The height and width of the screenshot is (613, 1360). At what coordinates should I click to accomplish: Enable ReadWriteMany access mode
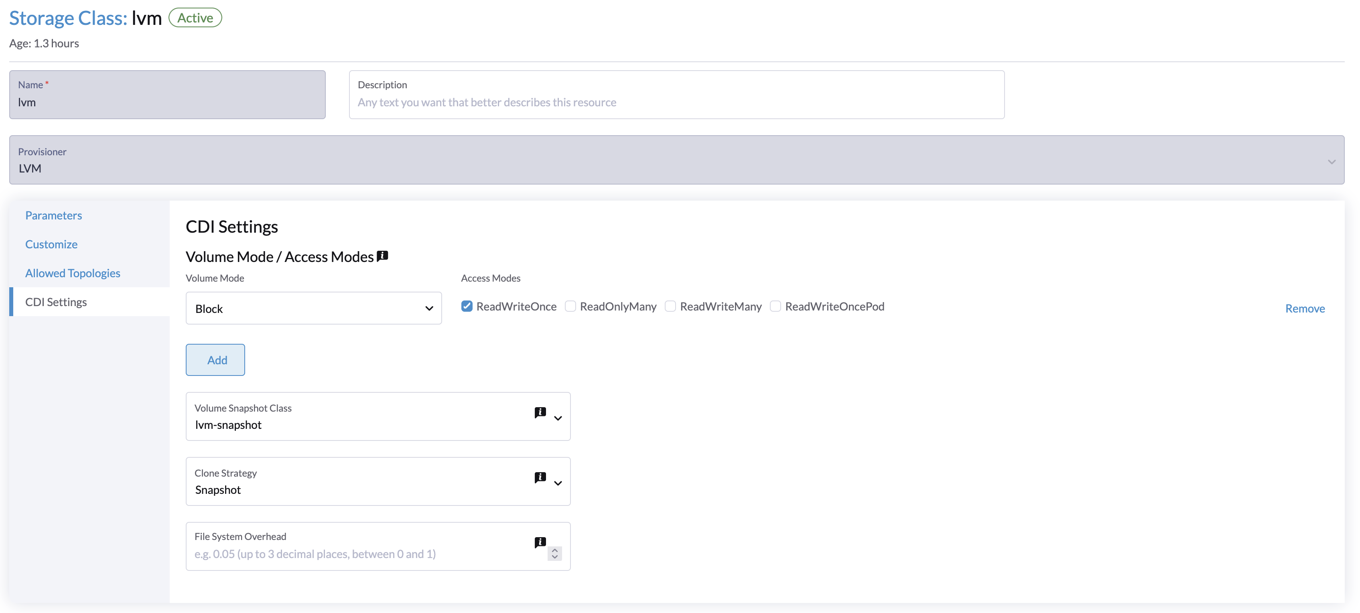tap(670, 306)
